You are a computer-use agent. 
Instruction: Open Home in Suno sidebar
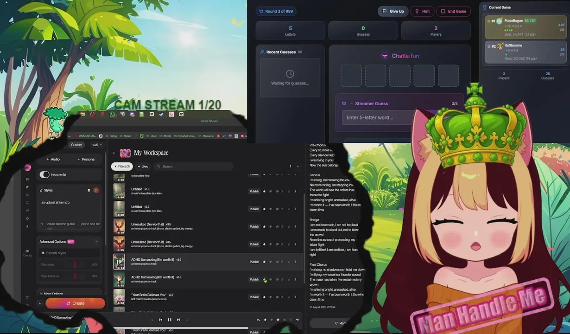click(27, 179)
